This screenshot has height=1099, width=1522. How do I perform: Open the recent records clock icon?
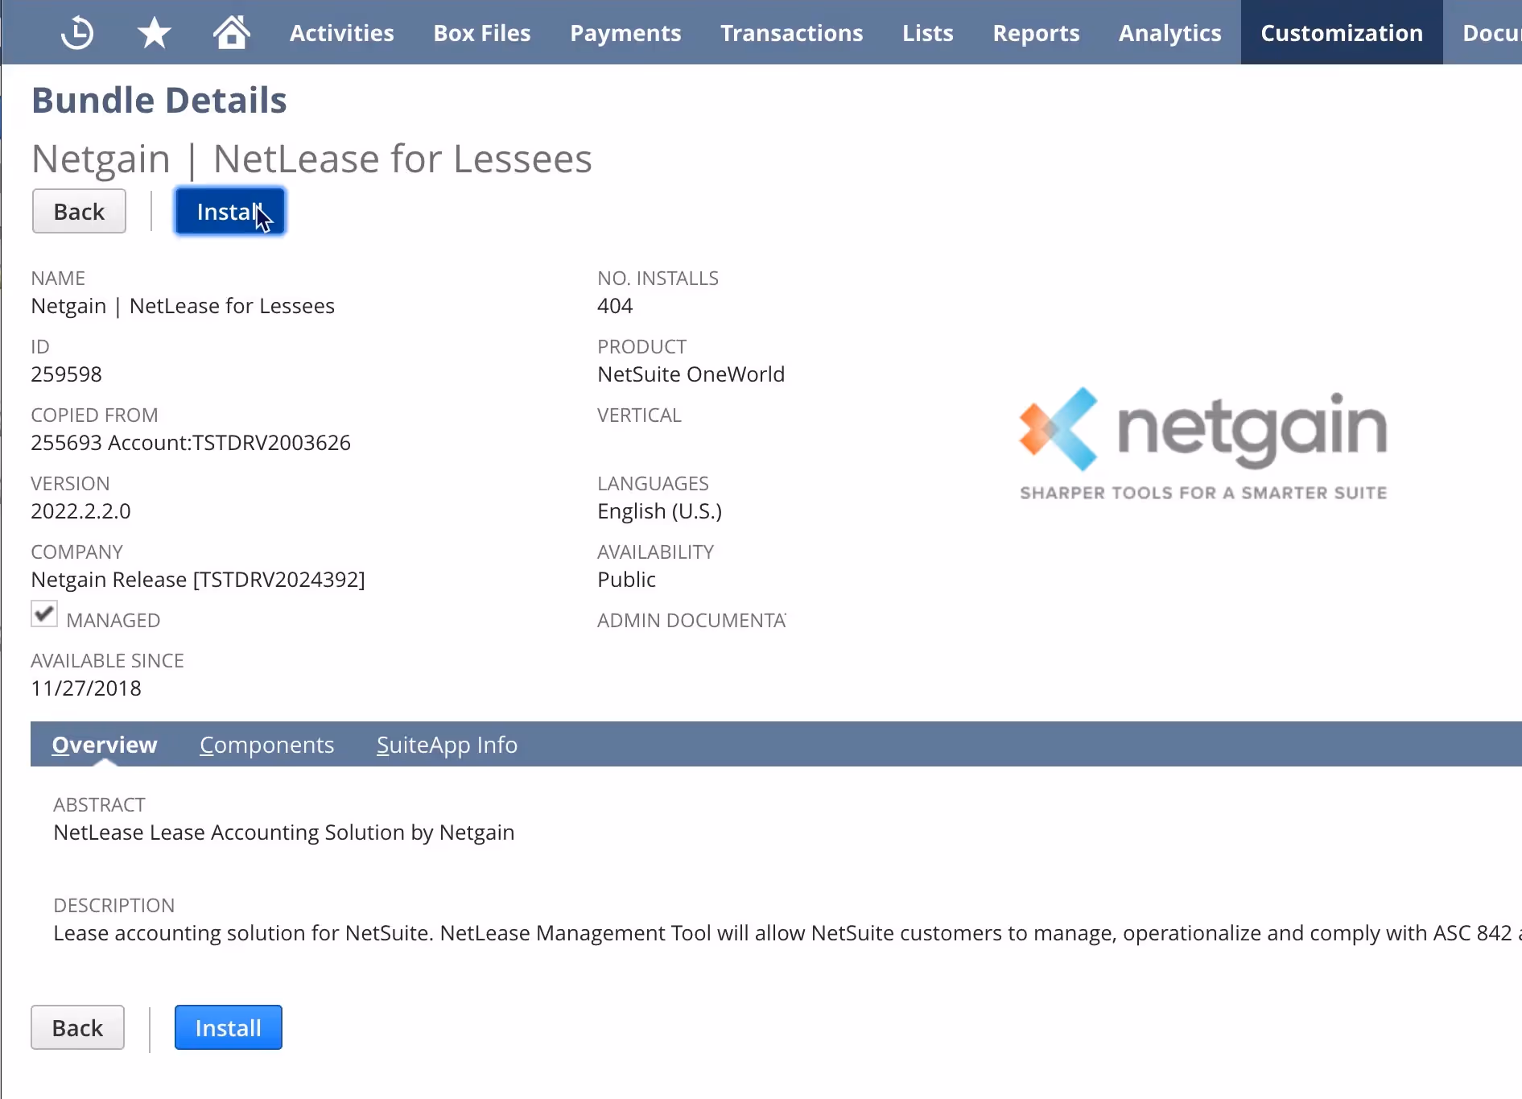pyautogui.click(x=76, y=32)
